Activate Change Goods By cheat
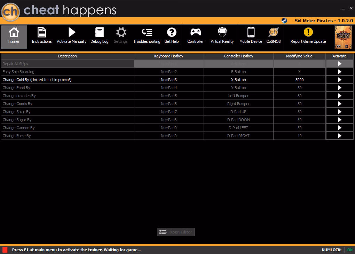The height and width of the screenshot is (254, 355). [340, 104]
